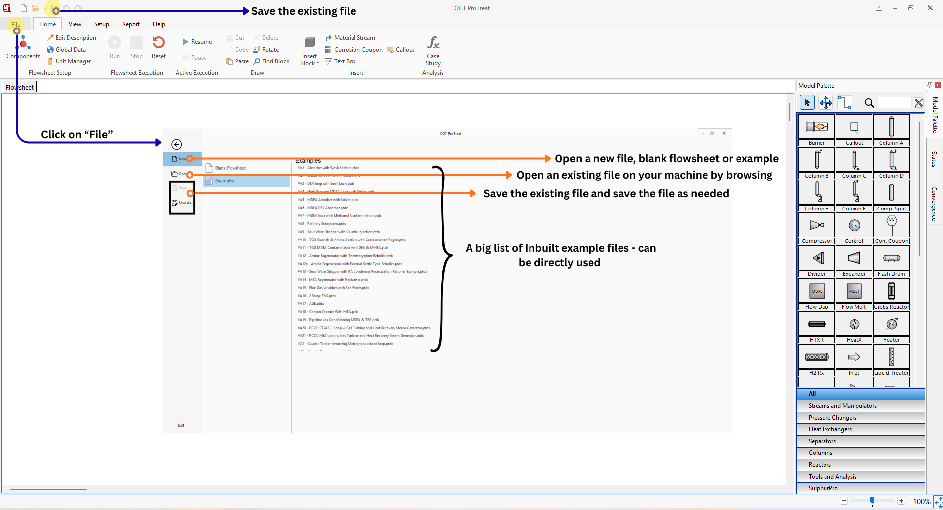This screenshot has width=943, height=510.
Task: Click the palette search input field
Action: (894, 103)
